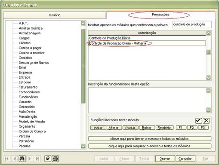The height and width of the screenshot is (165, 219).
Task: Click the Autorização list scrollbar thumb
Action: (208, 52)
